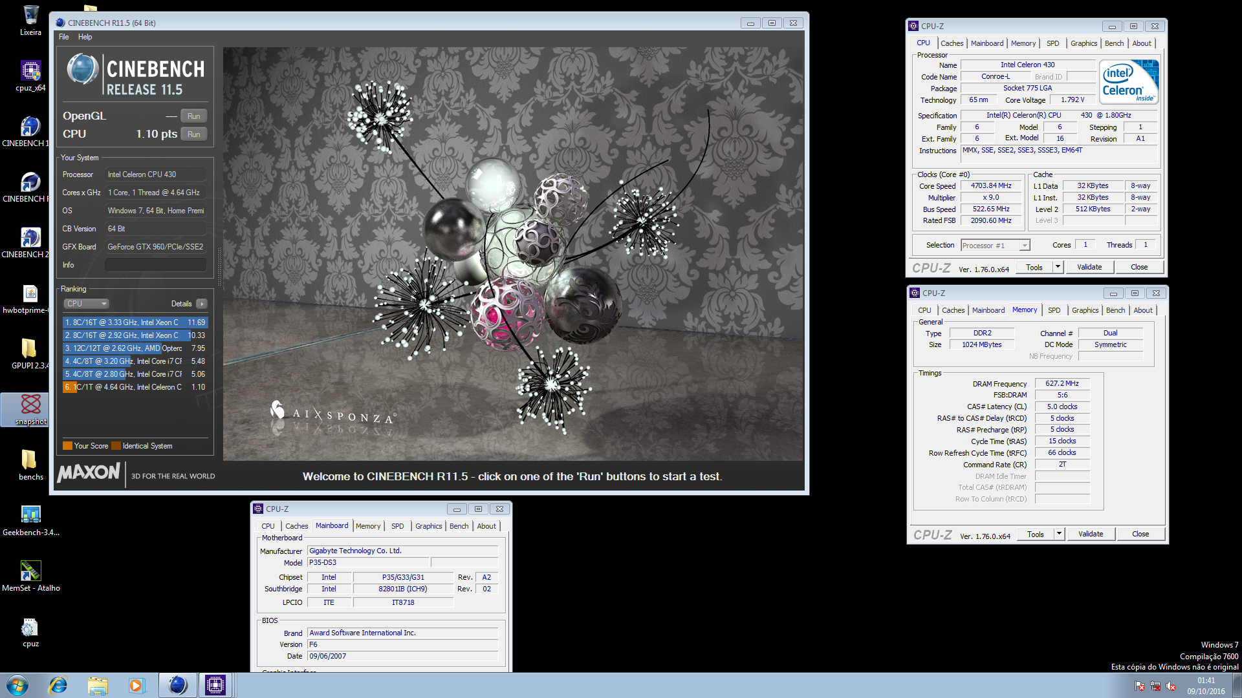Open Graphics tab in Memory CPU-Z window
This screenshot has height=698, width=1242.
point(1085,310)
